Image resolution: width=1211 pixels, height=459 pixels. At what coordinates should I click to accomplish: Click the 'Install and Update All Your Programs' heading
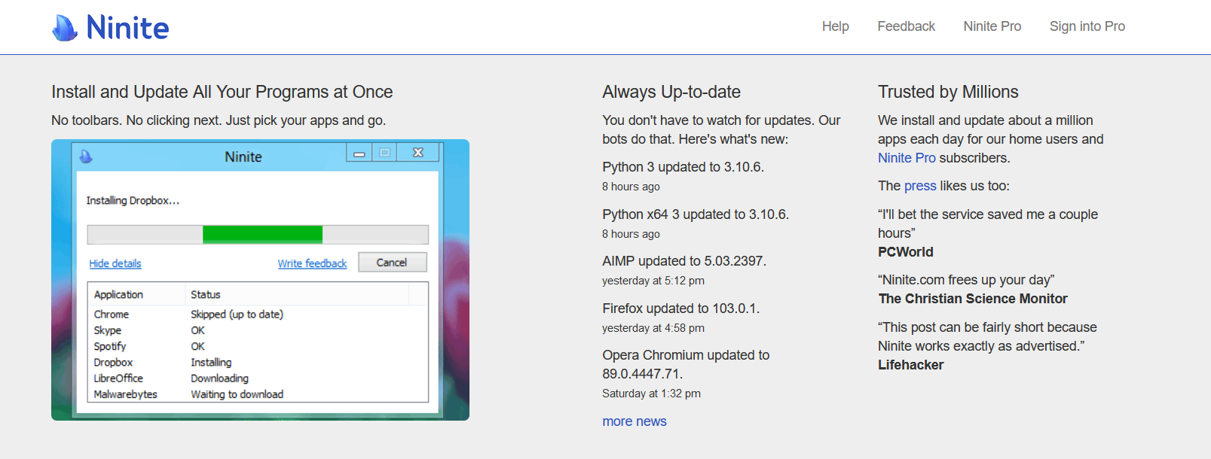tap(222, 92)
